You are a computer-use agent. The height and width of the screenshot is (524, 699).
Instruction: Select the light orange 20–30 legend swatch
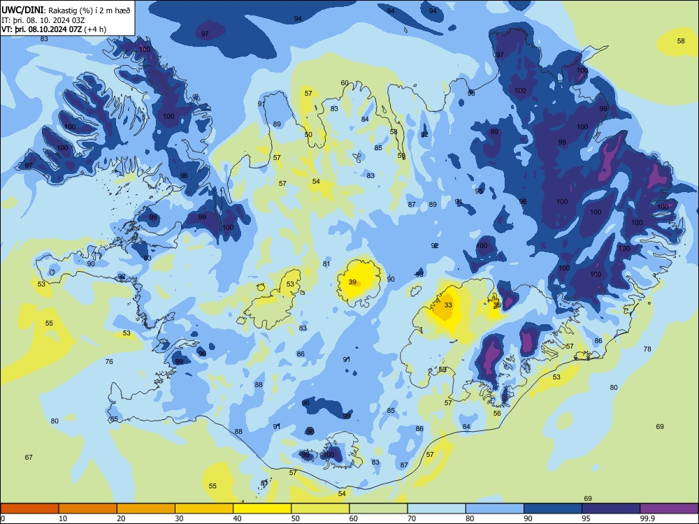[x=146, y=509]
